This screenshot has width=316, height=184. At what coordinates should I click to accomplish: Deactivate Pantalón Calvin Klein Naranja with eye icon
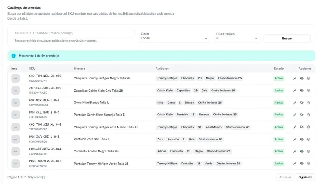(x=301, y=115)
